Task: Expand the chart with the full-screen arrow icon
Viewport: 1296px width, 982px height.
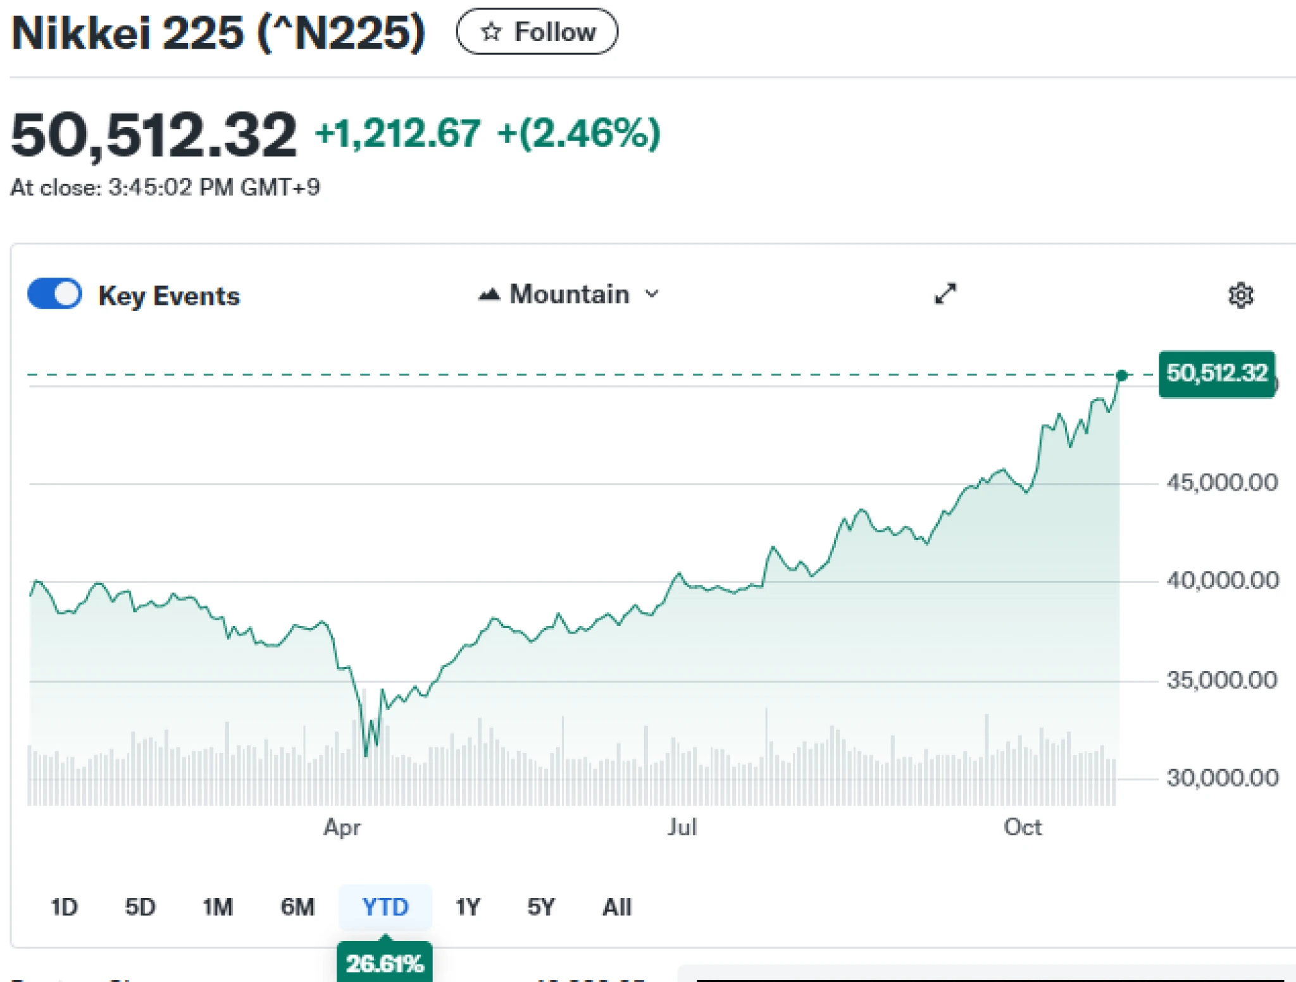Action: pos(945,294)
